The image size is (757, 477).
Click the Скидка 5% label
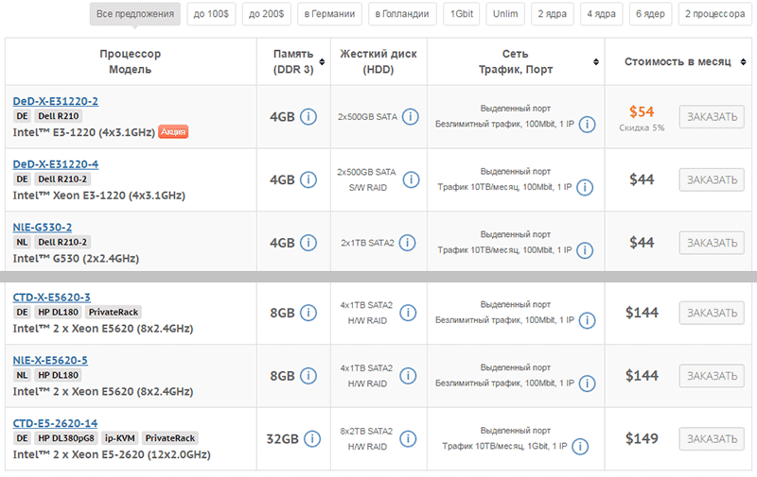pyautogui.click(x=642, y=128)
